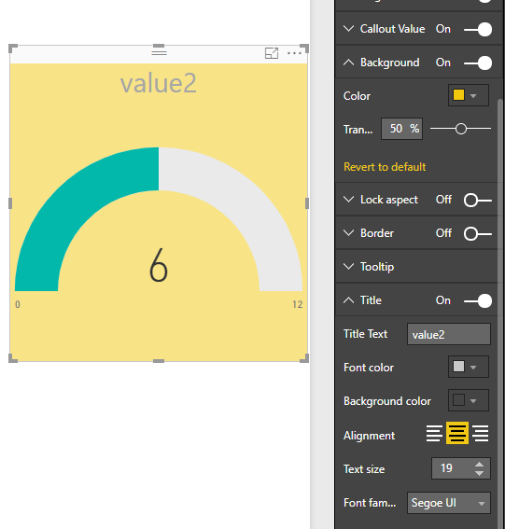This screenshot has height=529, width=505.
Task: Open the Background Color picker dropdown
Action: coord(469,95)
